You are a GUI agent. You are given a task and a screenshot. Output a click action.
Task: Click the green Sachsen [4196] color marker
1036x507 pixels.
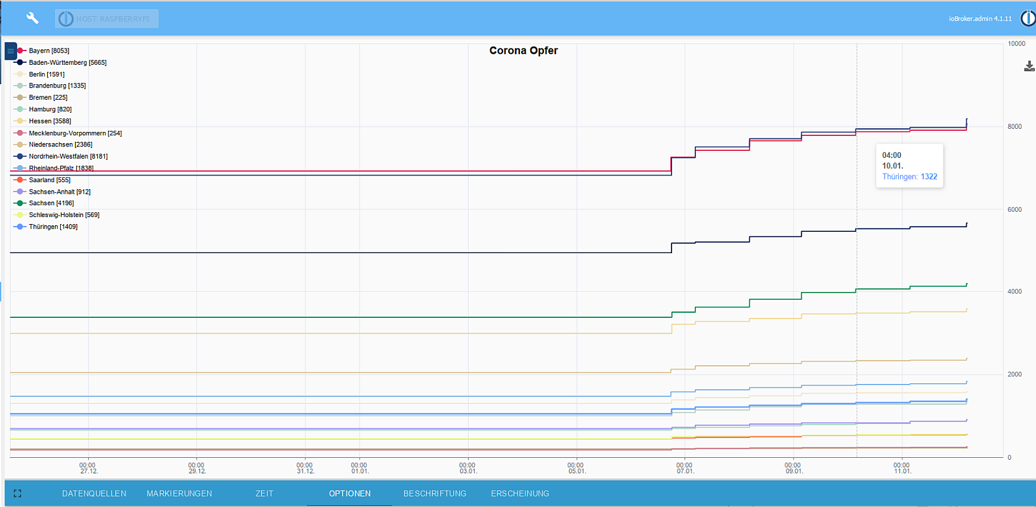click(x=20, y=203)
